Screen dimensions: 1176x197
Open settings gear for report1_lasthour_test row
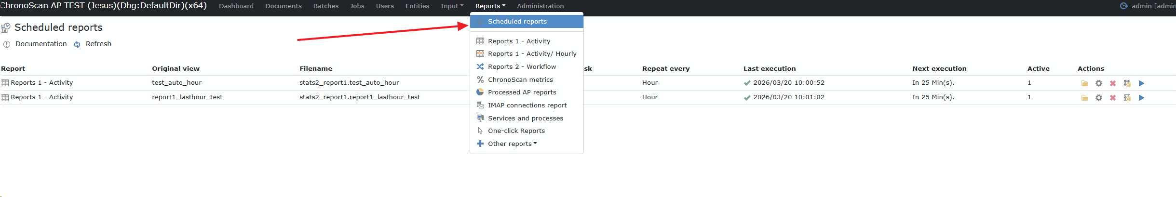(x=1099, y=98)
